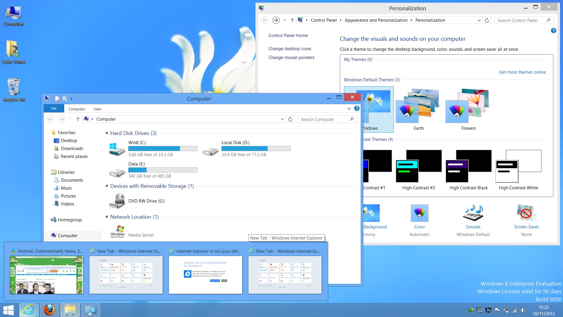This screenshot has height=317, width=563.
Task: Expand the Control Panel breadcrumb arrow
Action: click(341, 20)
